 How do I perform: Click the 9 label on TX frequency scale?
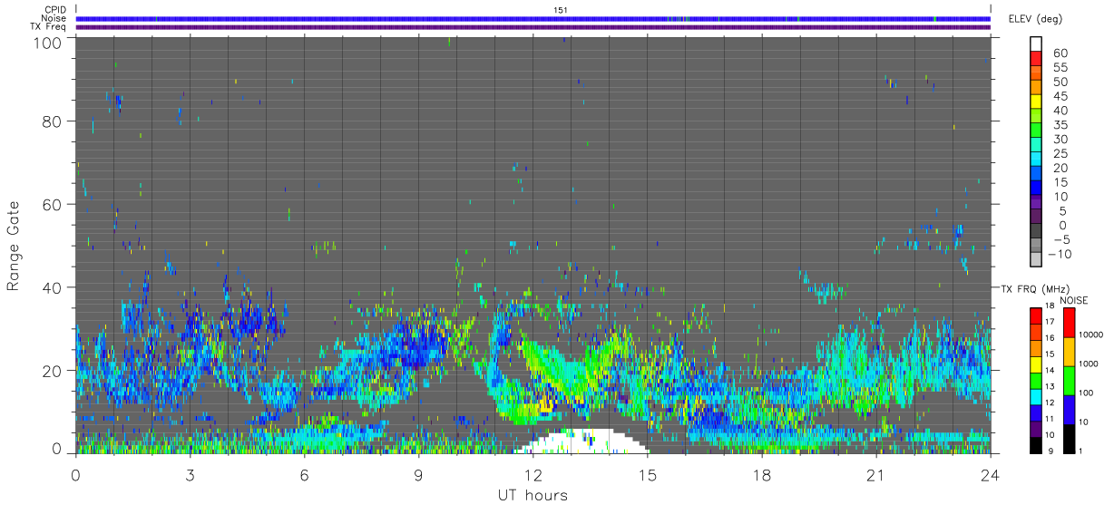pyautogui.click(x=1050, y=451)
